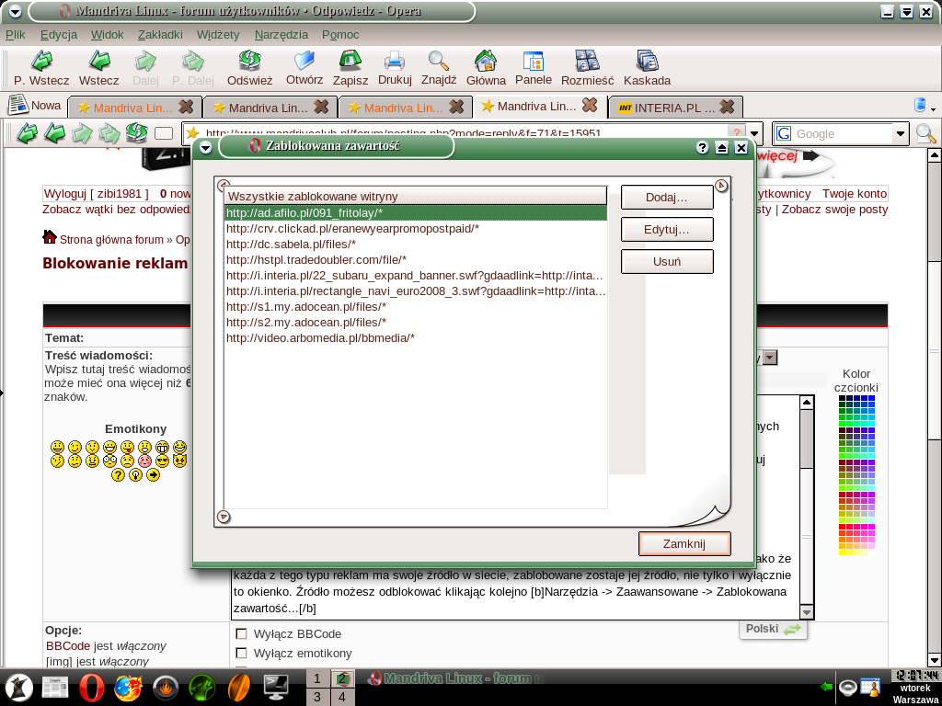Show the Panele sidebar icon
Viewport: 942px width, 706px height.
pos(533,61)
